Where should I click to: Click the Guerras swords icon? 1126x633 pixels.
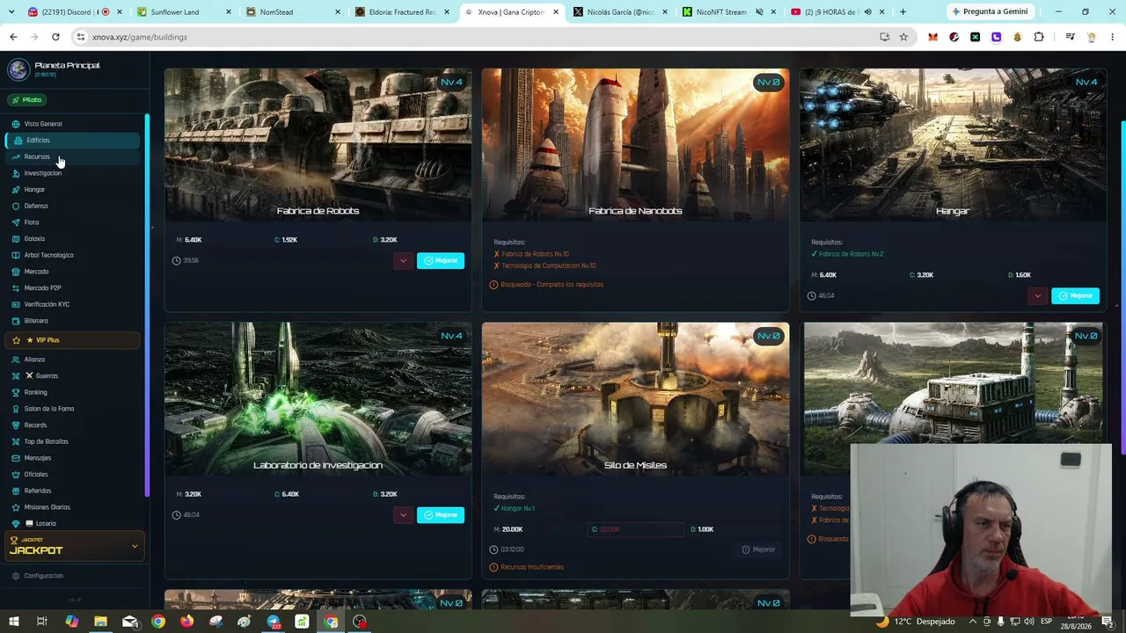[16, 376]
